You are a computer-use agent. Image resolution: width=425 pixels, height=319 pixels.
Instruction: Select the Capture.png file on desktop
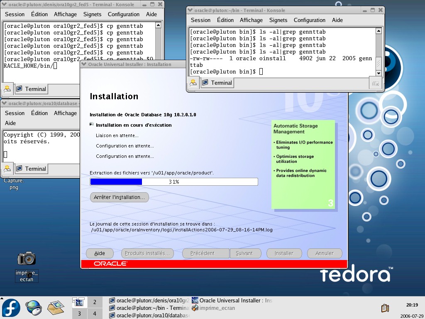tap(14, 184)
